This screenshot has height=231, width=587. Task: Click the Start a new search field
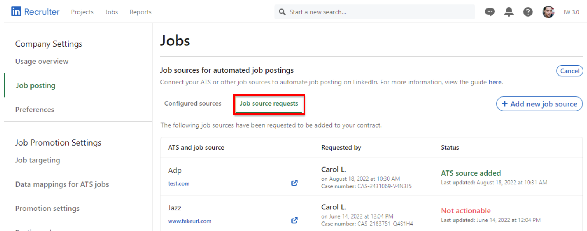(375, 12)
